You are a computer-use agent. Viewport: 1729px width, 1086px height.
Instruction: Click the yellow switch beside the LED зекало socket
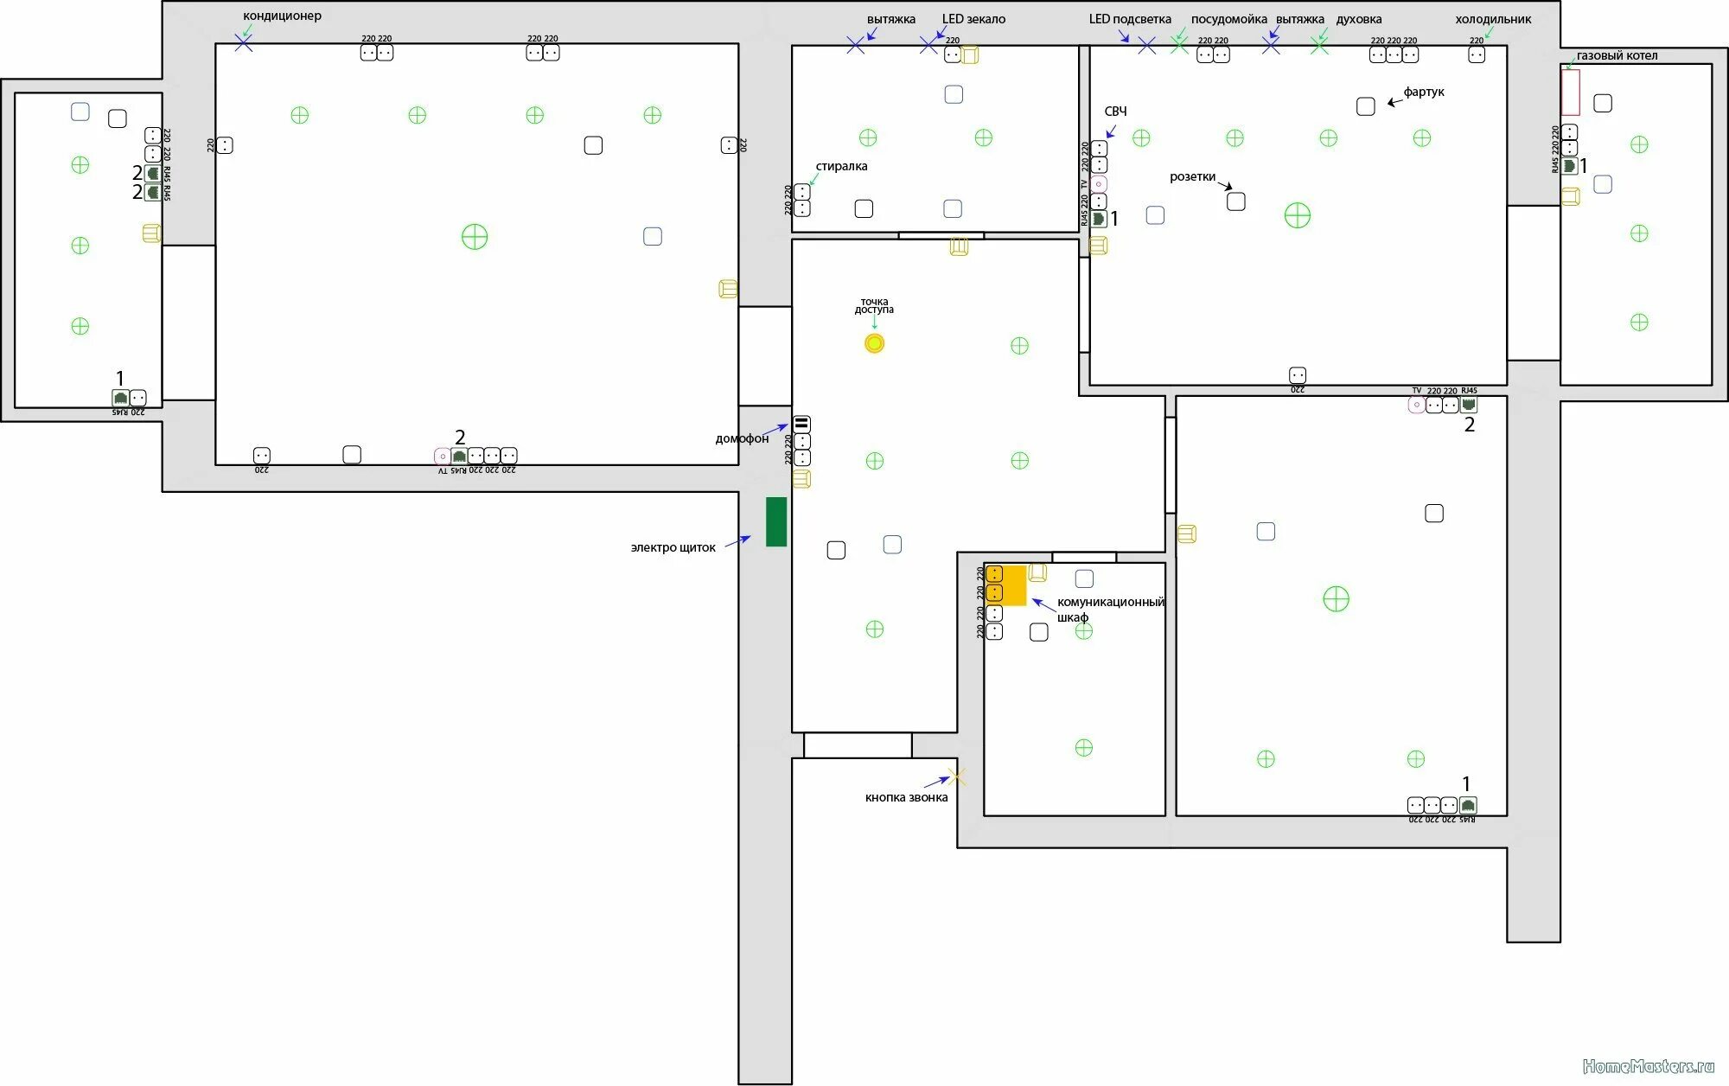[970, 55]
